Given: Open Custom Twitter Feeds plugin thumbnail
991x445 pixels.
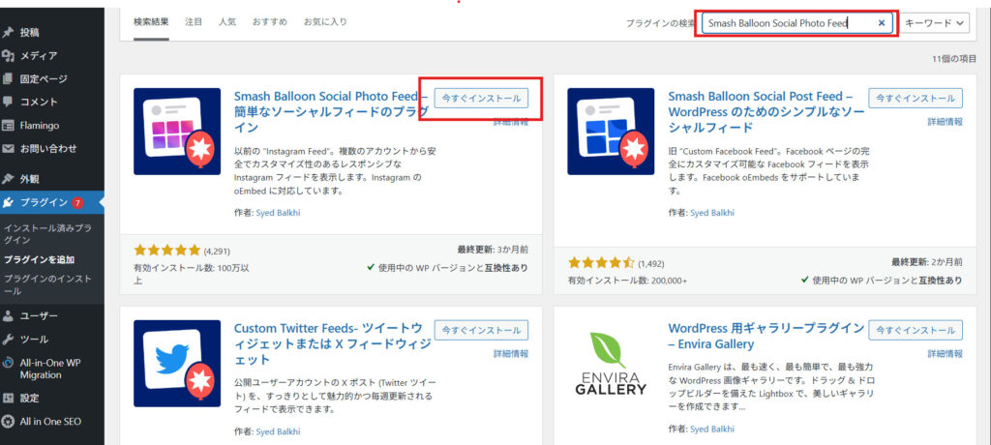Looking at the screenshot, I should (x=177, y=364).
